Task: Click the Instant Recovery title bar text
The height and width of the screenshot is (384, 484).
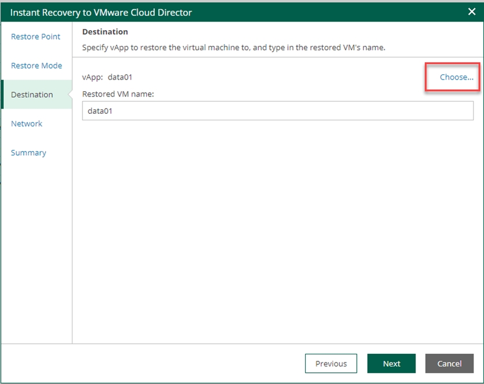Action: coord(101,12)
